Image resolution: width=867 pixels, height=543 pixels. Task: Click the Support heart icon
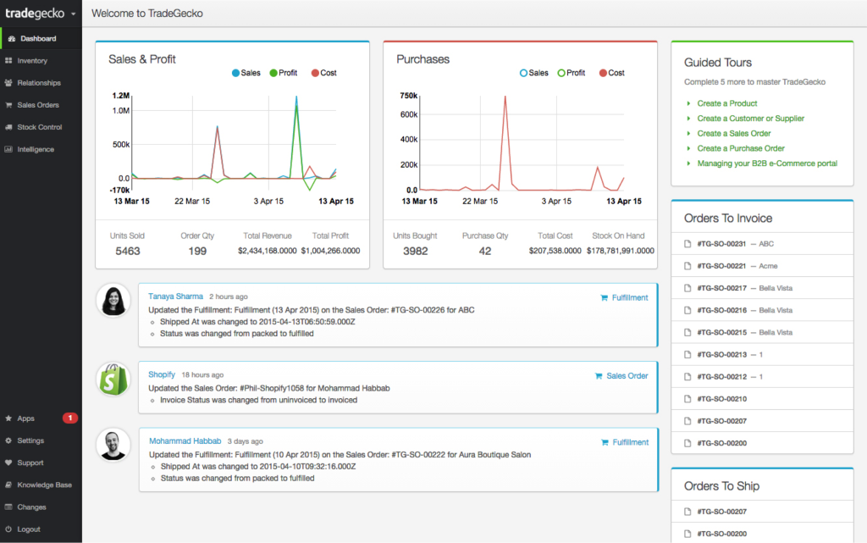pos(8,463)
